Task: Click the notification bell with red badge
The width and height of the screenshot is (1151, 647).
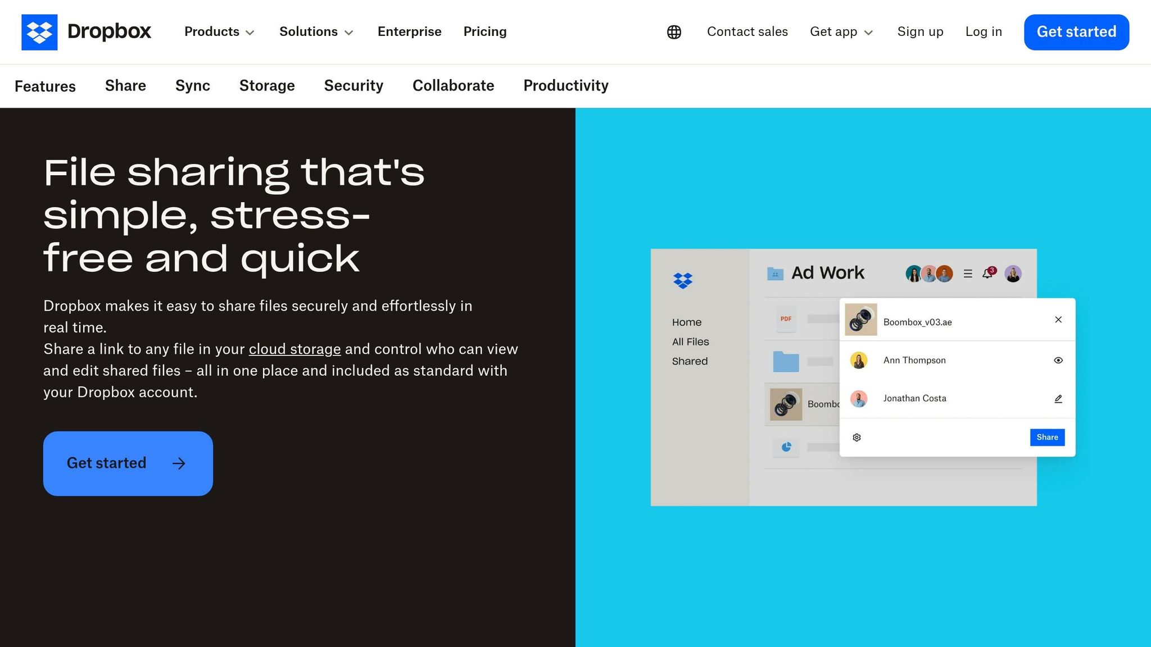Action: point(988,273)
